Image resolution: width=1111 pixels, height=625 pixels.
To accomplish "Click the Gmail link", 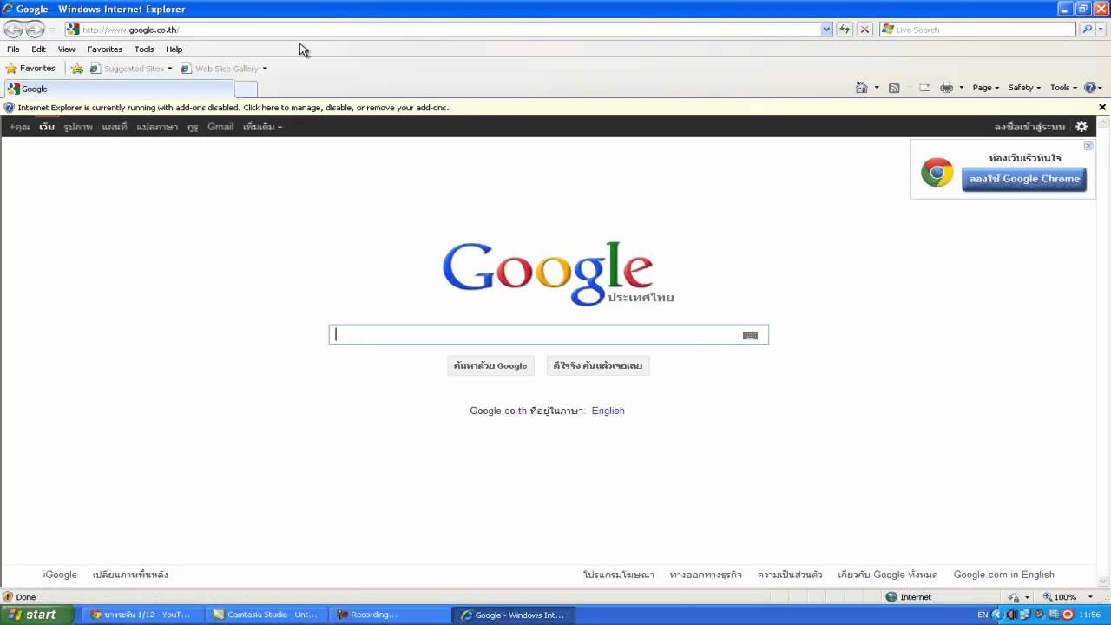I will pos(220,127).
